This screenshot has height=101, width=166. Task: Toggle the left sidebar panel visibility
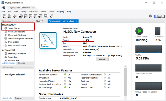tap(156, 16)
